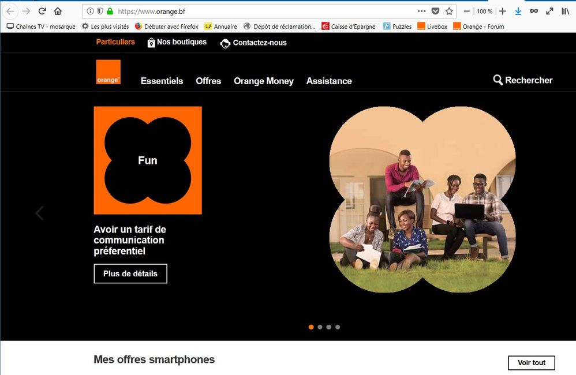Open tracking protection shield in address bar
Image resolution: width=576 pixels, height=375 pixels.
pyautogui.click(x=100, y=12)
